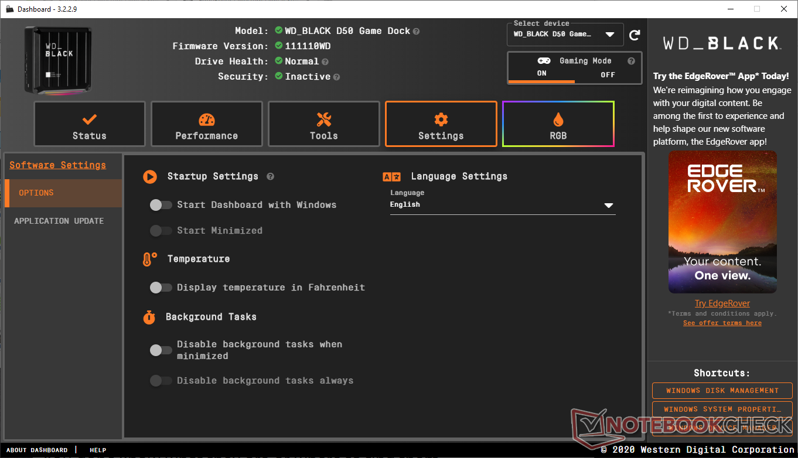Click the Language Settings translate icon
Image resolution: width=798 pixels, height=458 pixels.
pos(391,176)
